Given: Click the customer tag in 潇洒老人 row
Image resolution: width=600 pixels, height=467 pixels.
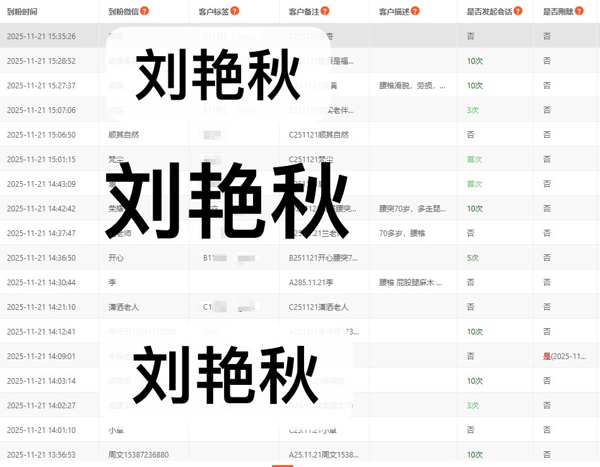Looking at the screenshot, I should pyautogui.click(x=230, y=307).
